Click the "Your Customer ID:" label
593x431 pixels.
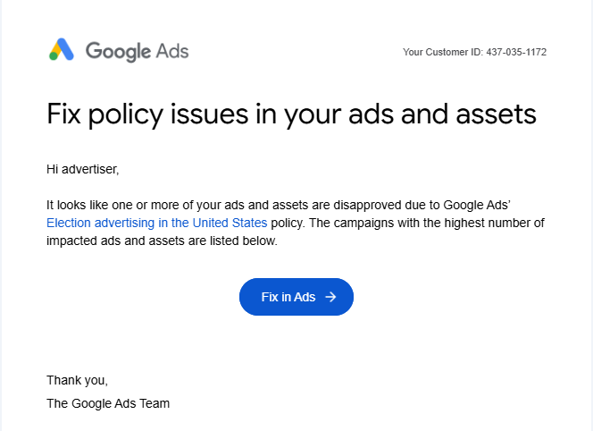coord(442,52)
